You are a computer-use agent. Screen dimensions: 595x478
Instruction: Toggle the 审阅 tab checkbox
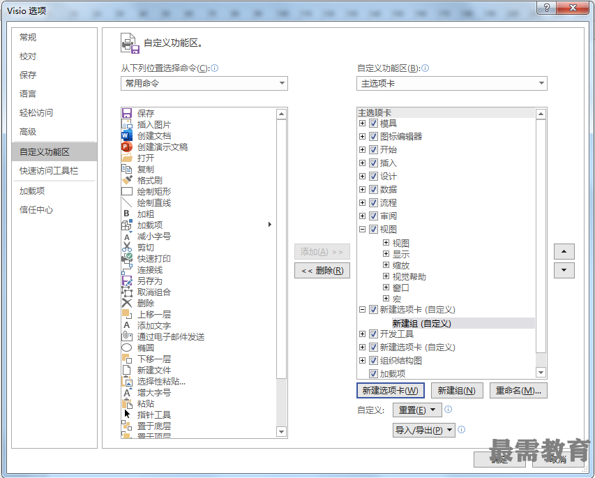[373, 216]
